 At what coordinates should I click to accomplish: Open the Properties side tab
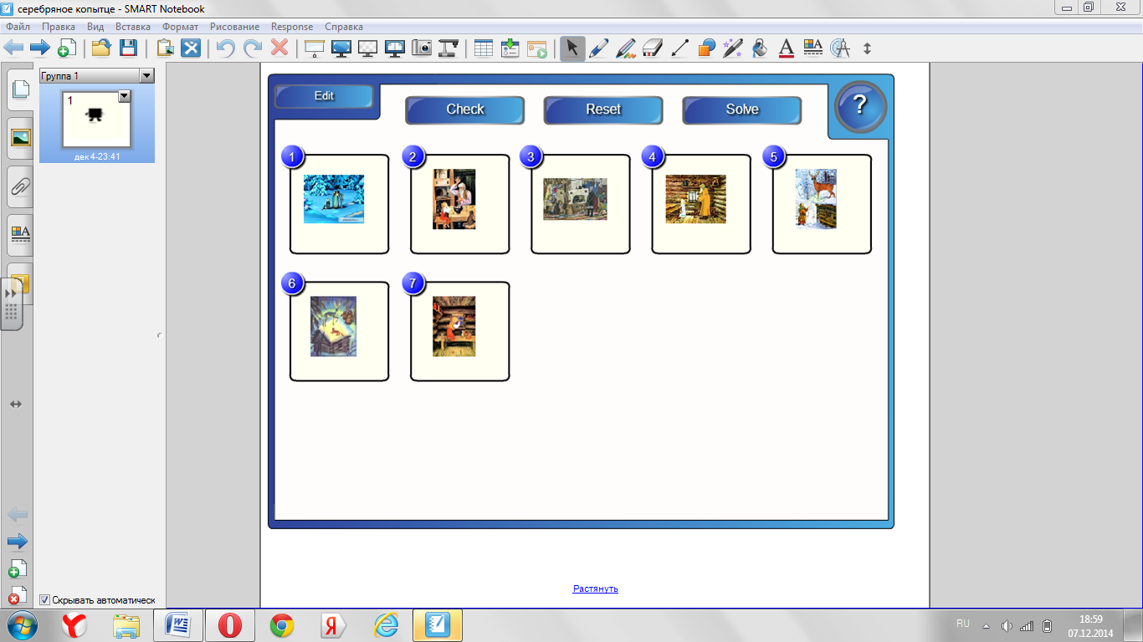pyautogui.click(x=20, y=235)
